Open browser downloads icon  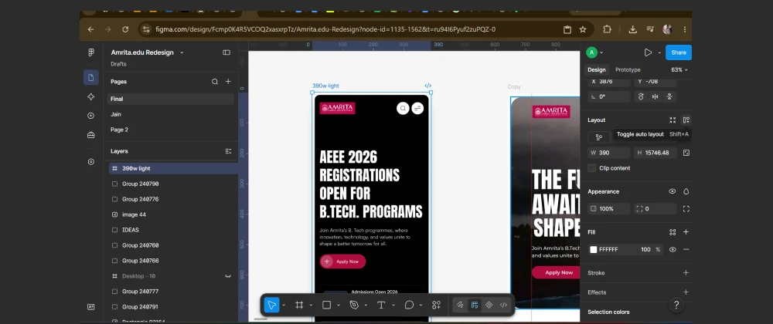point(632,29)
